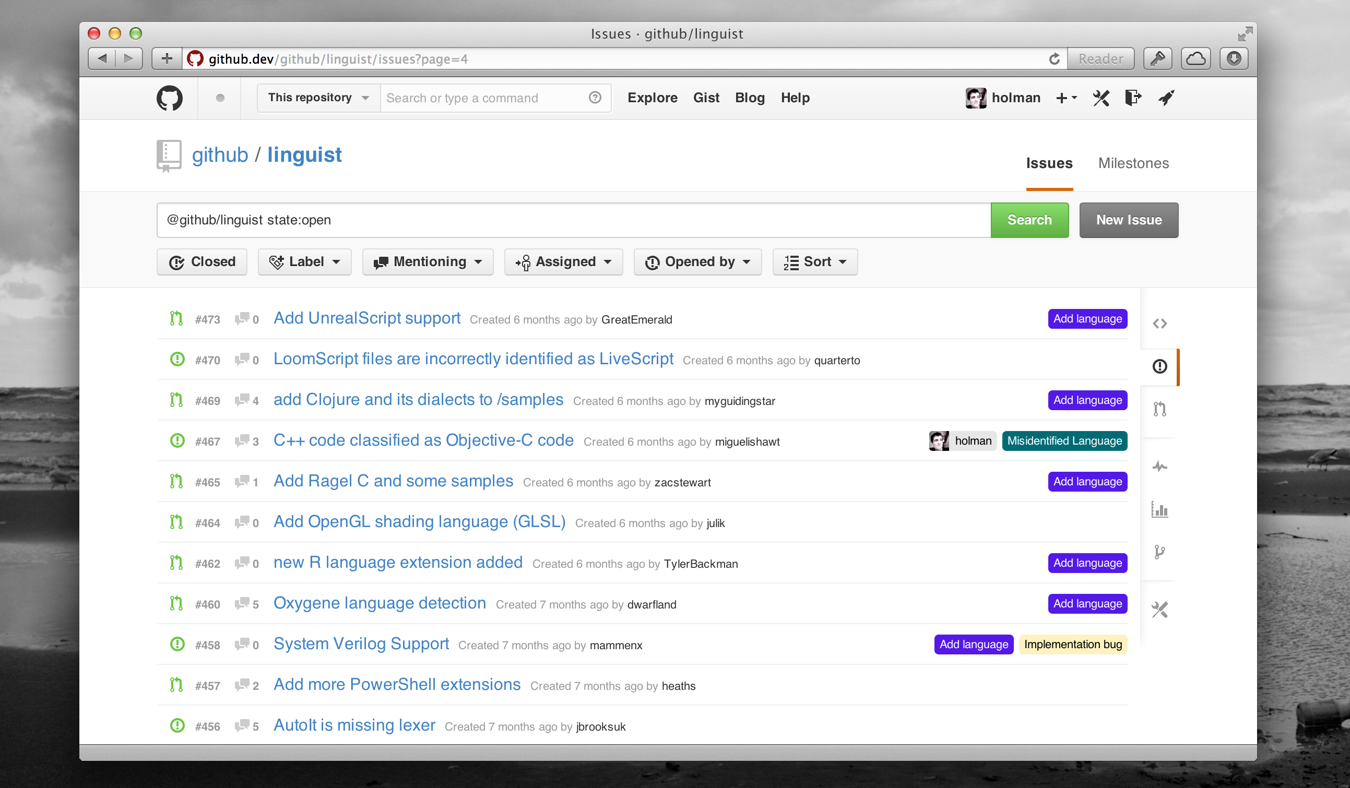Click on issue #467 C++ classification link

[x=422, y=439]
